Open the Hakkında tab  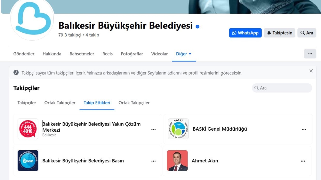click(52, 54)
